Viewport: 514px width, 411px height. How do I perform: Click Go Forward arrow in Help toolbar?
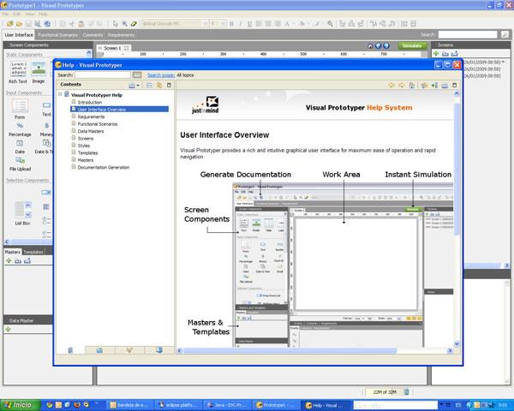point(401,86)
